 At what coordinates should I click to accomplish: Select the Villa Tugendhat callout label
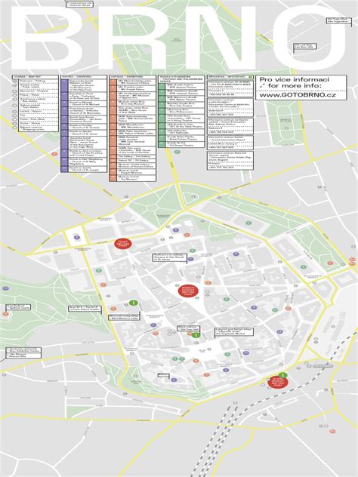pos(338,20)
